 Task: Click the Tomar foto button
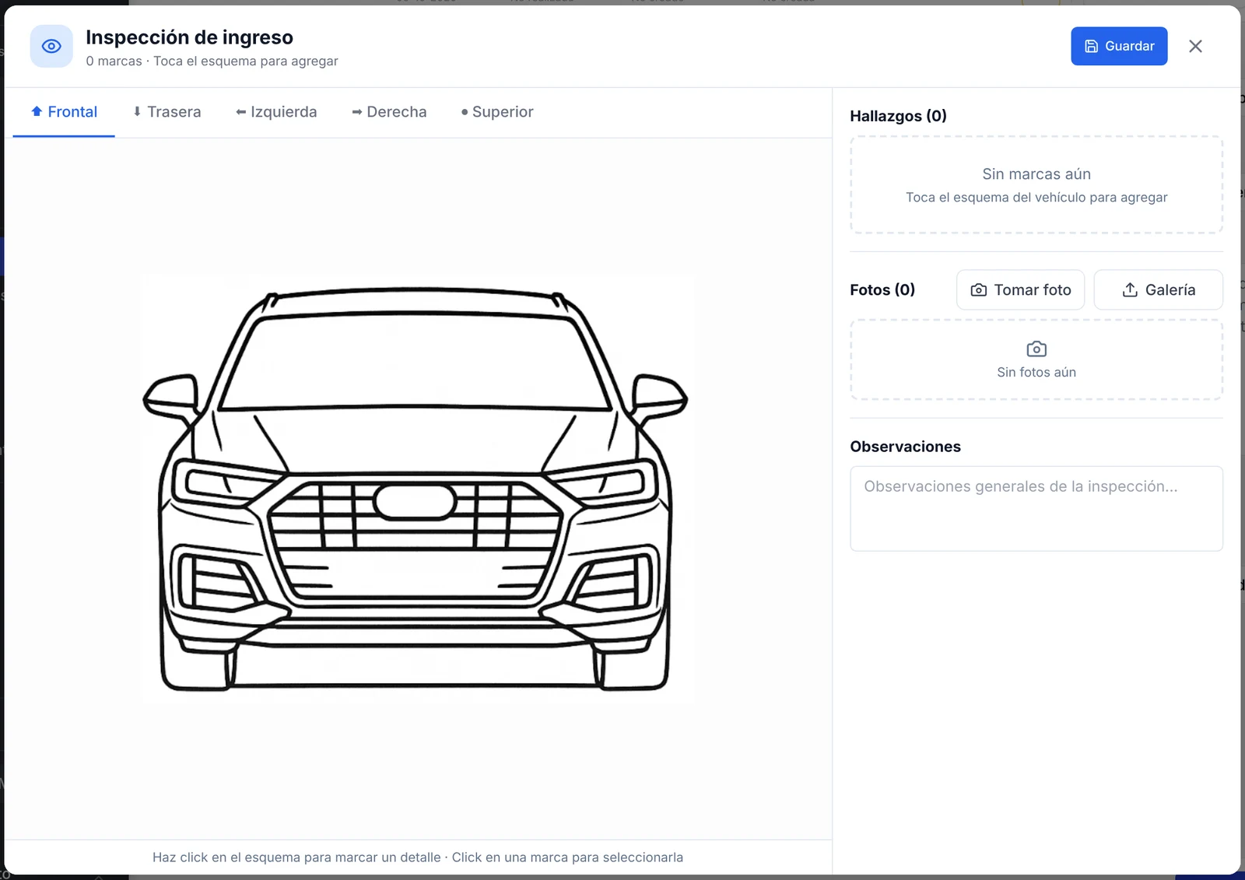(x=1020, y=290)
